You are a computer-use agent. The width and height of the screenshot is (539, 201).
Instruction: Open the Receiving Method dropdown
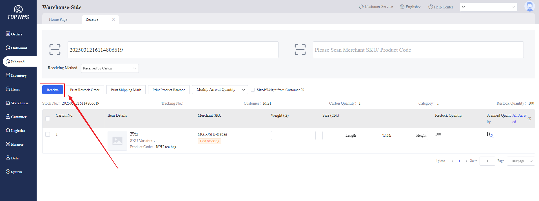click(110, 68)
